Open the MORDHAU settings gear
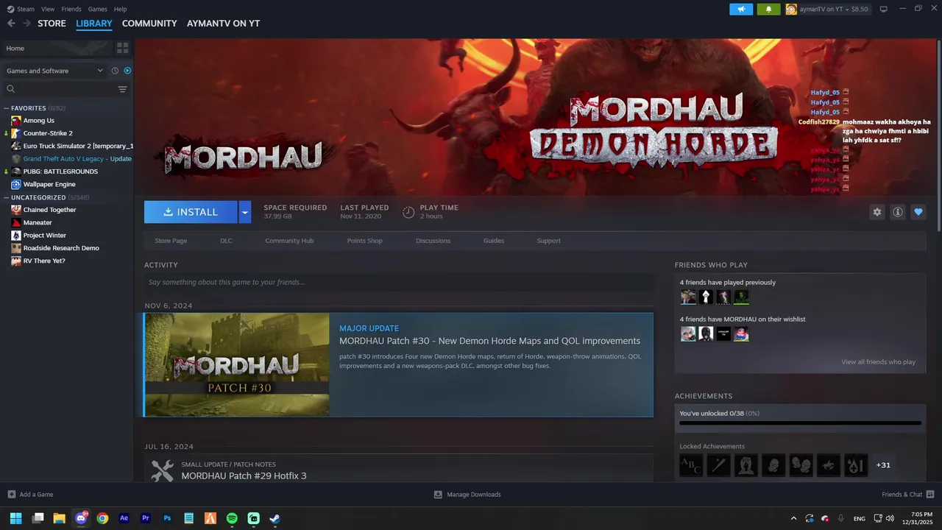The height and width of the screenshot is (530, 942). [x=877, y=212]
